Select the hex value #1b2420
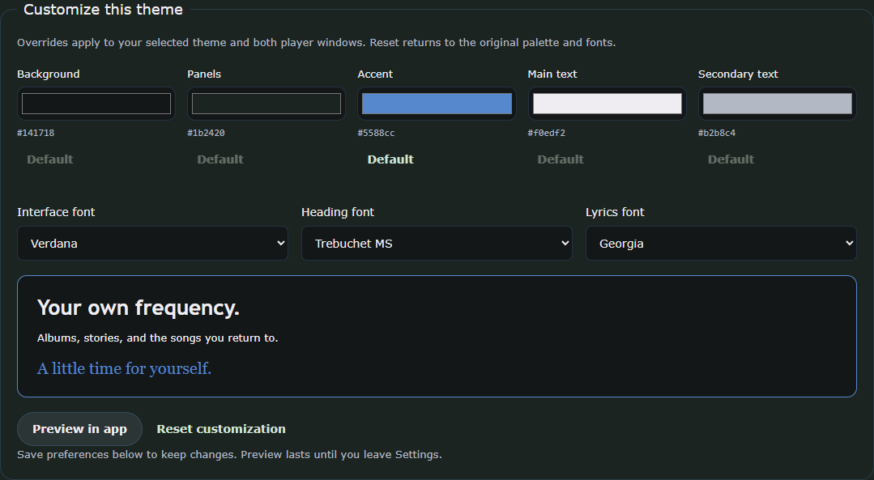Image resolution: width=874 pixels, height=480 pixels. coord(207,133)
